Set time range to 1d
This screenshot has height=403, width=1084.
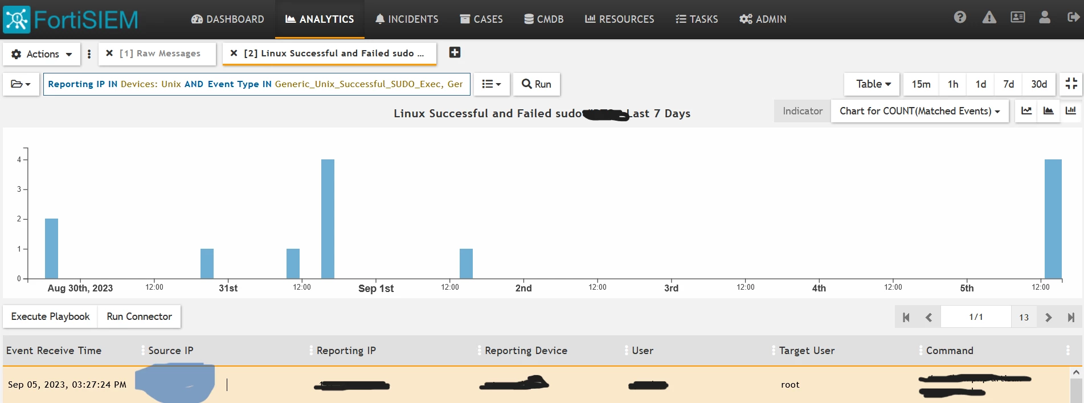(x=981, y=84)
